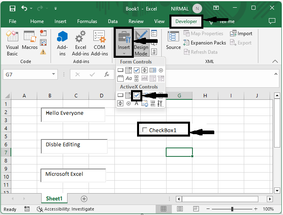Pick ActiveX Image control icon
This screenshot has width=283, height=215.
[145, 103]
